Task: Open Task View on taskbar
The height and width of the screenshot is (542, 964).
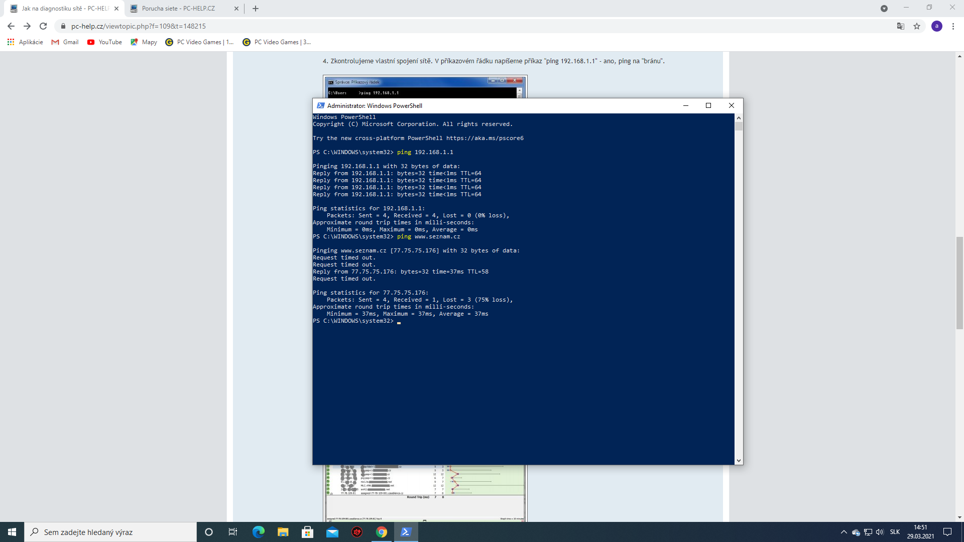Action: pos(232,532)
